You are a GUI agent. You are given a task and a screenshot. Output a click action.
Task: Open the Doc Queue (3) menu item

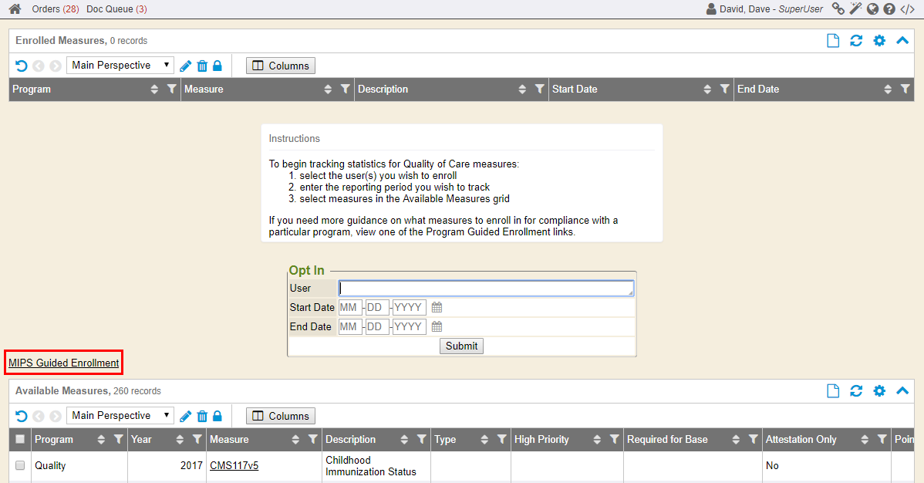point(116,9)
